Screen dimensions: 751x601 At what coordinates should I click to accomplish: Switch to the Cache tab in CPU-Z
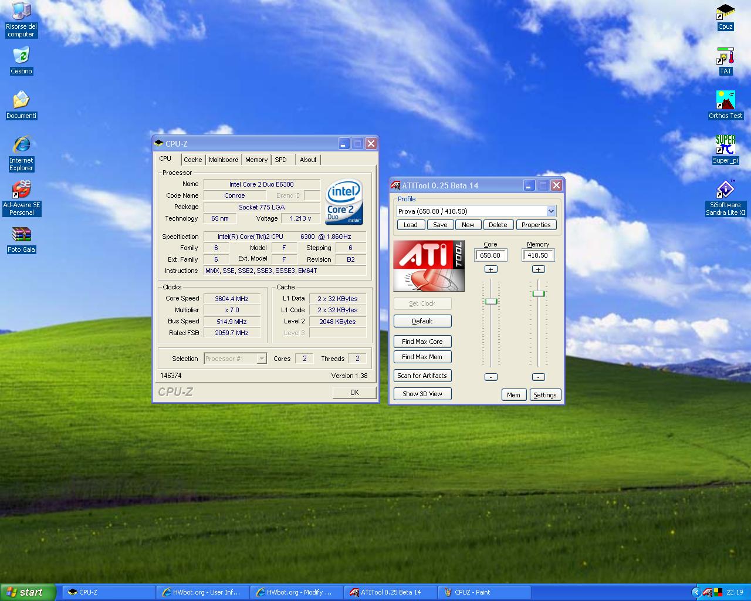pos(192,160)
